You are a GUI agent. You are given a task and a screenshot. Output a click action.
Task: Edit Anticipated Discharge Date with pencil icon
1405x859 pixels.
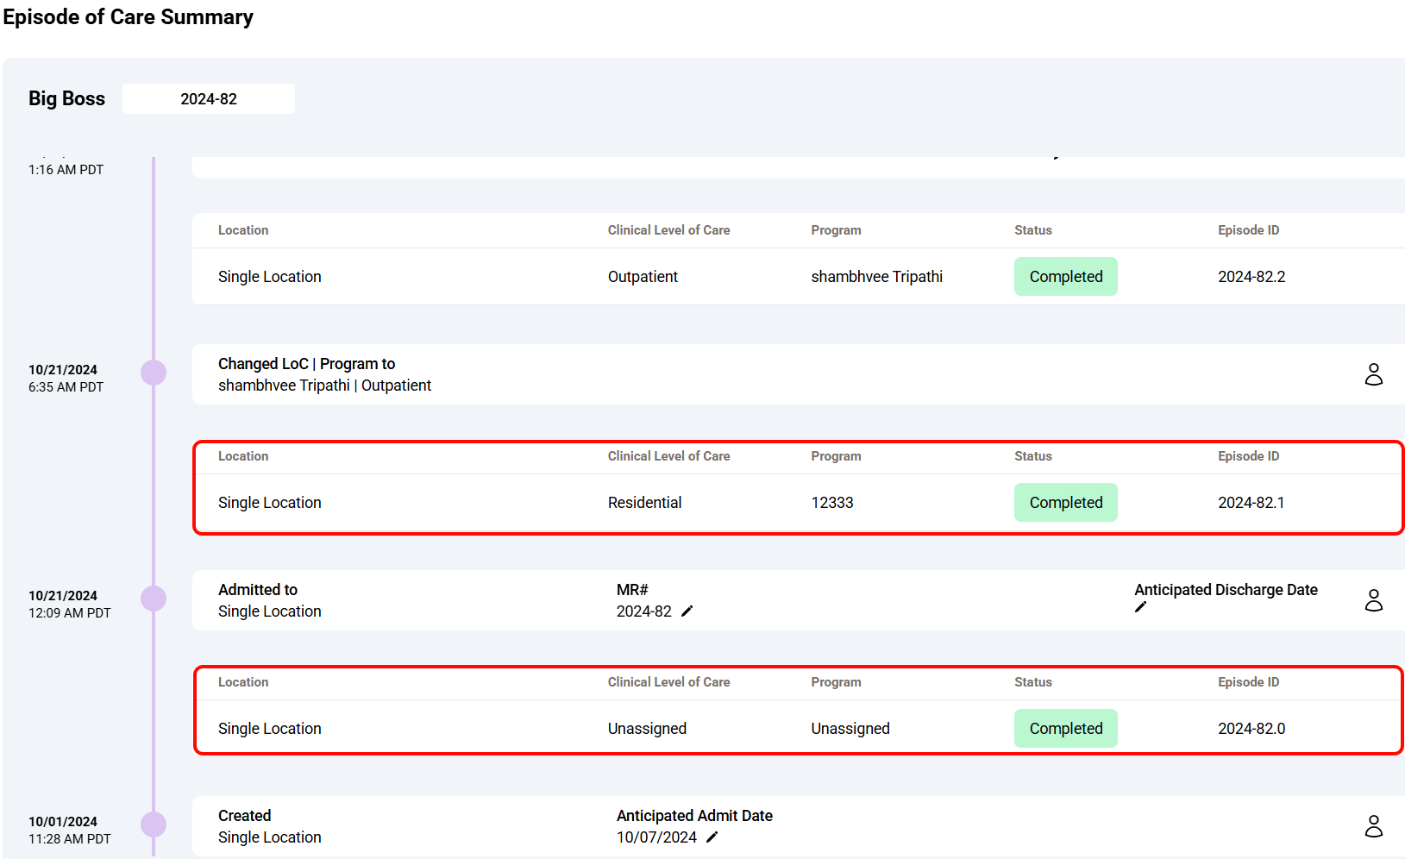tap(1140, 608)
